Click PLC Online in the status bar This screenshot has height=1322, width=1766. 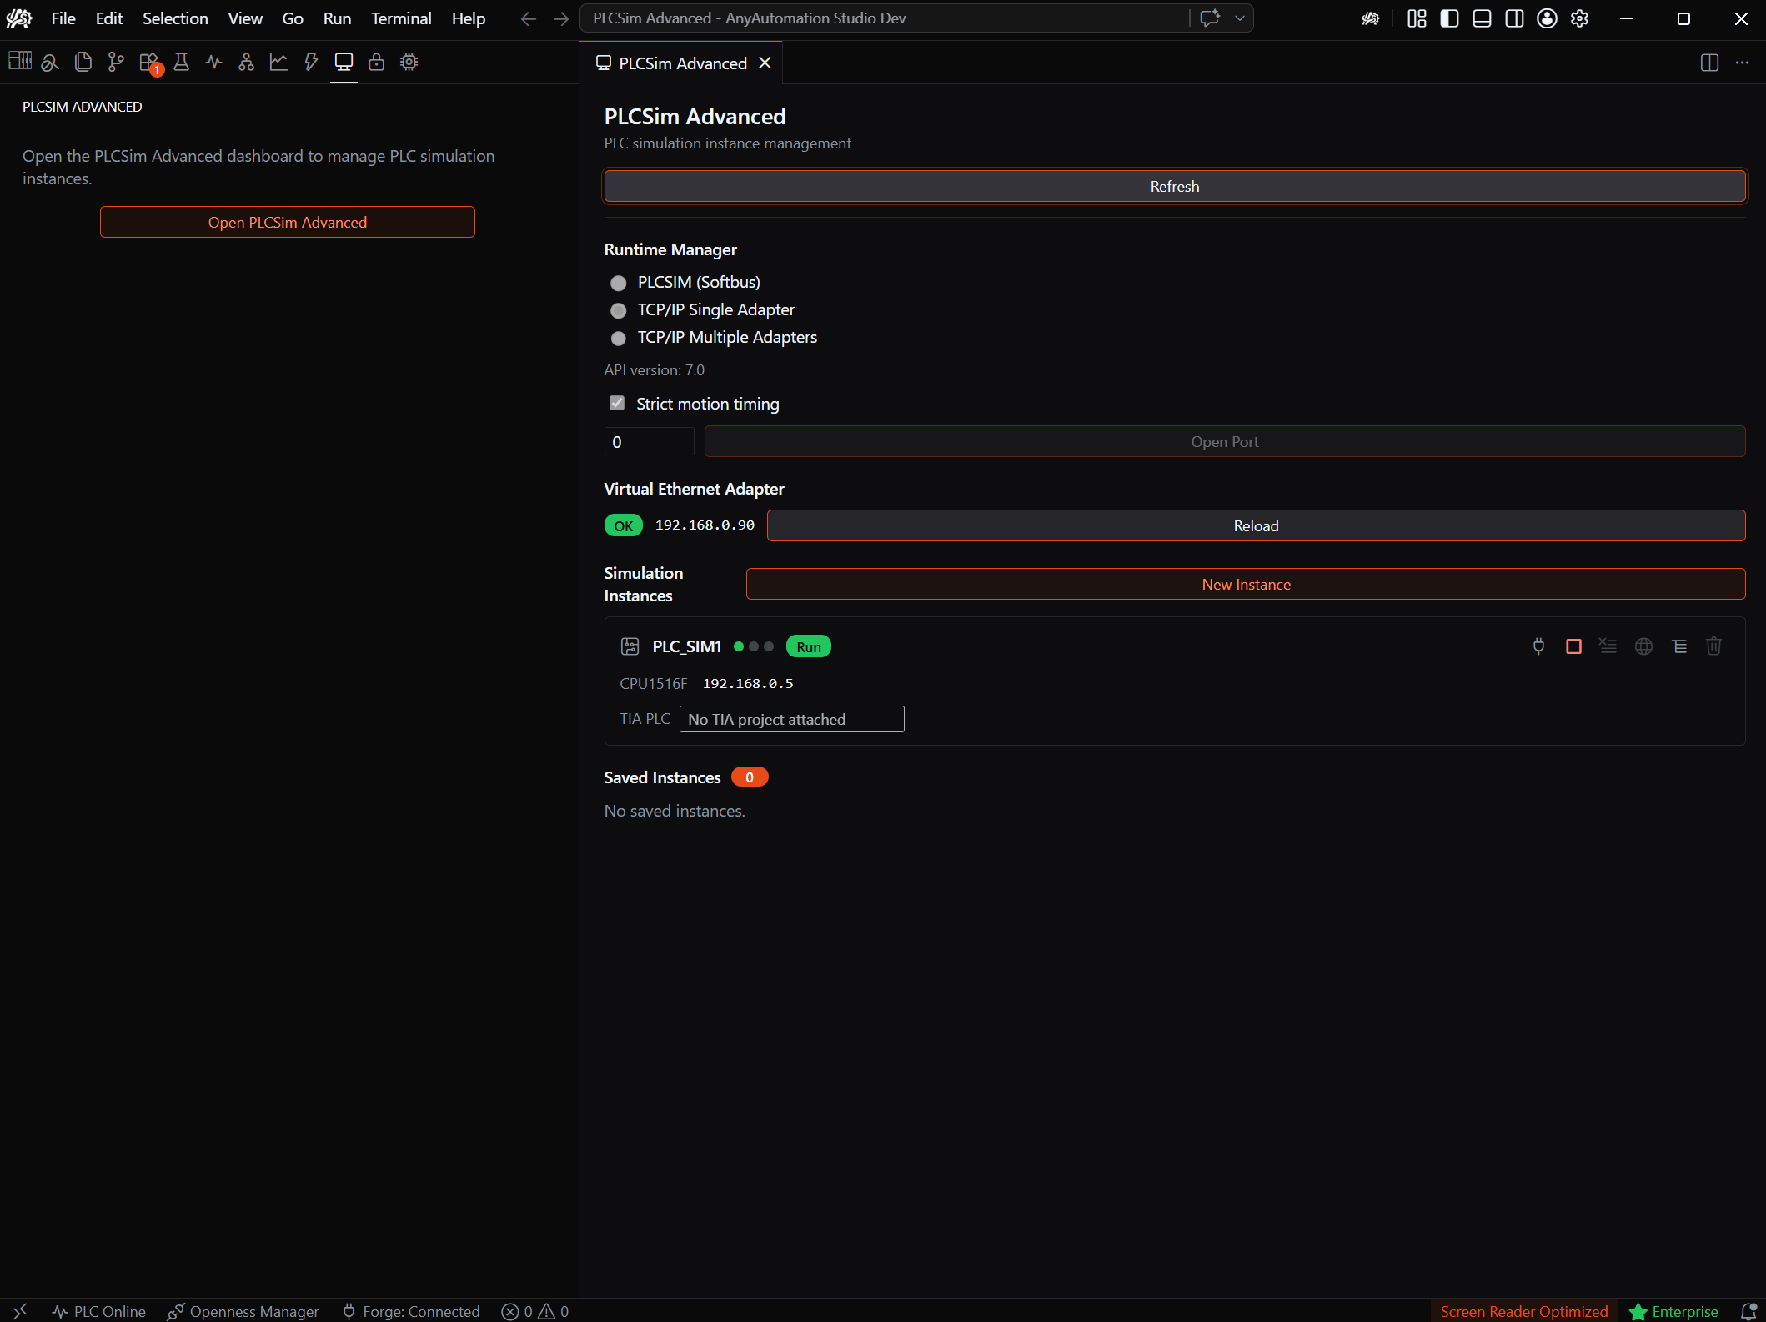point(98,1311)
